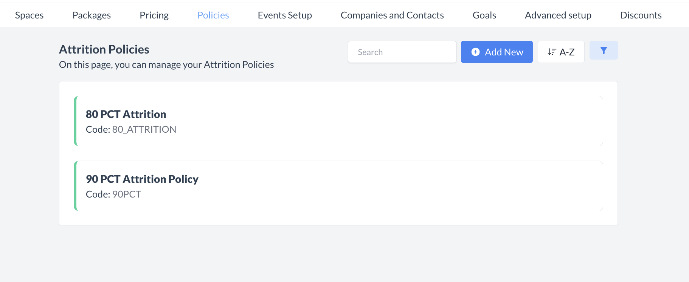Viewport: 689px width, 282px height.
Task: Open the Packages tab
Action: point(91,15)
